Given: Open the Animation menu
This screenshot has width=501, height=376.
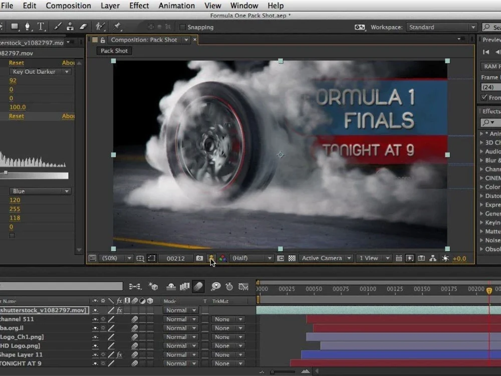Looking at the screenshot, I should 177,6.
